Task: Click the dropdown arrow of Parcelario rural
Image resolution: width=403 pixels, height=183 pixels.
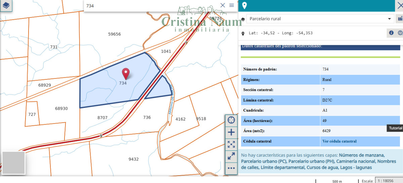Action: pos(390,19)
